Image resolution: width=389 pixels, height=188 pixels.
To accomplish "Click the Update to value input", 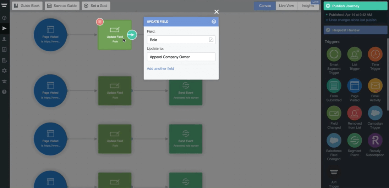I will tap(181, 57).
